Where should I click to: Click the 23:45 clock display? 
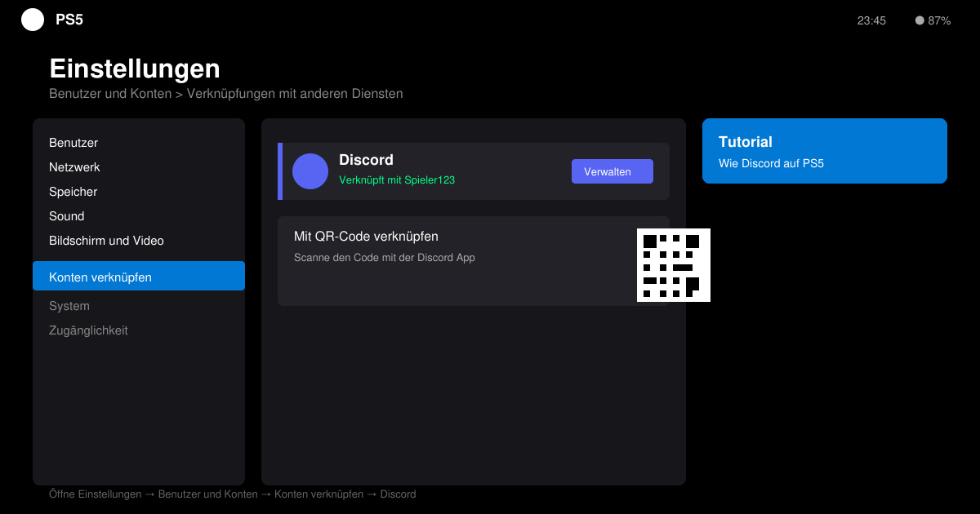(x=871, y=20)
